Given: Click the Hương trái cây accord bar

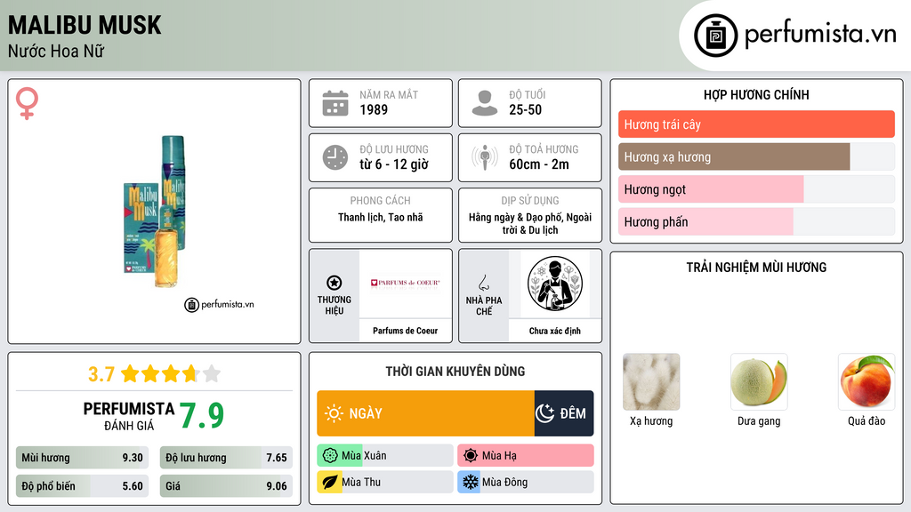Looking at the screenshot, I should [x=756, y=124].
